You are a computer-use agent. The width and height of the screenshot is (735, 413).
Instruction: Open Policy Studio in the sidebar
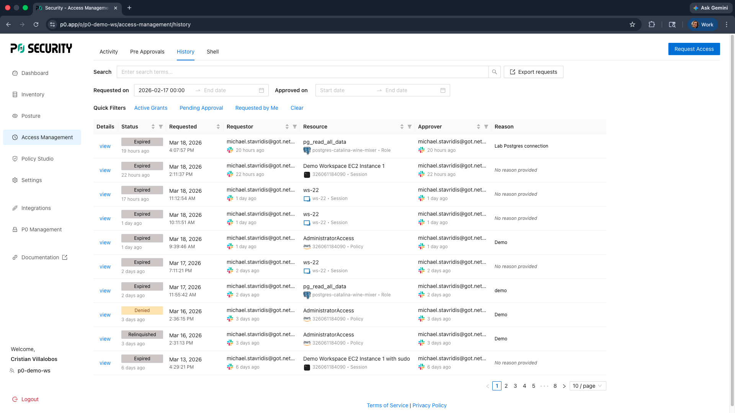click(38, 159)
